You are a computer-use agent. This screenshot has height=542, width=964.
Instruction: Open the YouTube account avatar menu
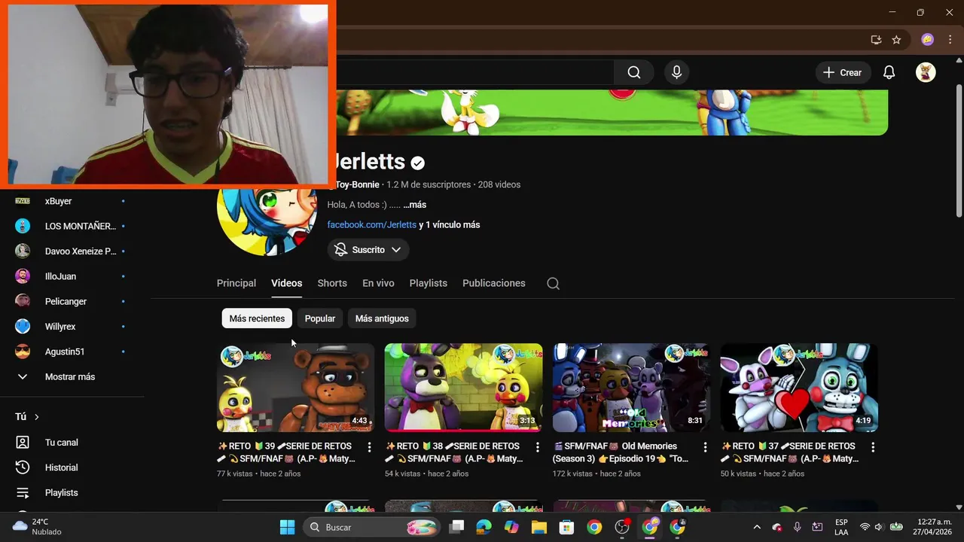pyautogui.click(x=926, y=72)
